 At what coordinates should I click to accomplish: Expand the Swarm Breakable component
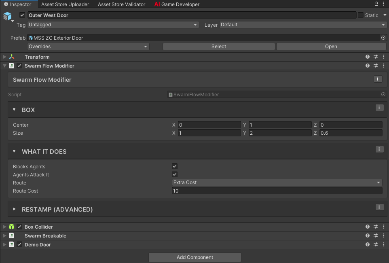point(4,235)
